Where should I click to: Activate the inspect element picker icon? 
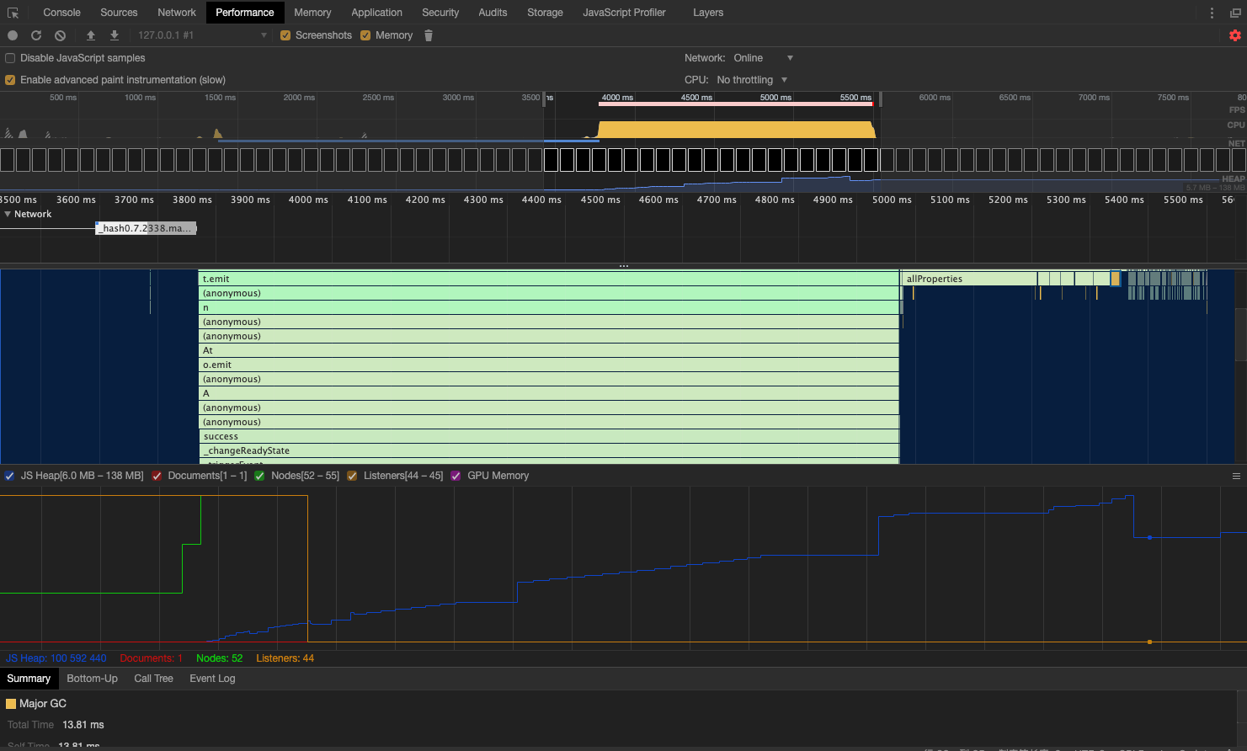(x=13, y=13)
